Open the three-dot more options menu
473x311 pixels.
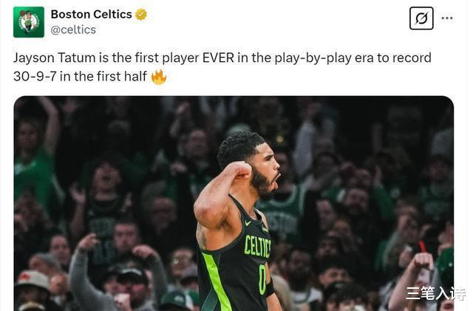click(x=446, y=18)
